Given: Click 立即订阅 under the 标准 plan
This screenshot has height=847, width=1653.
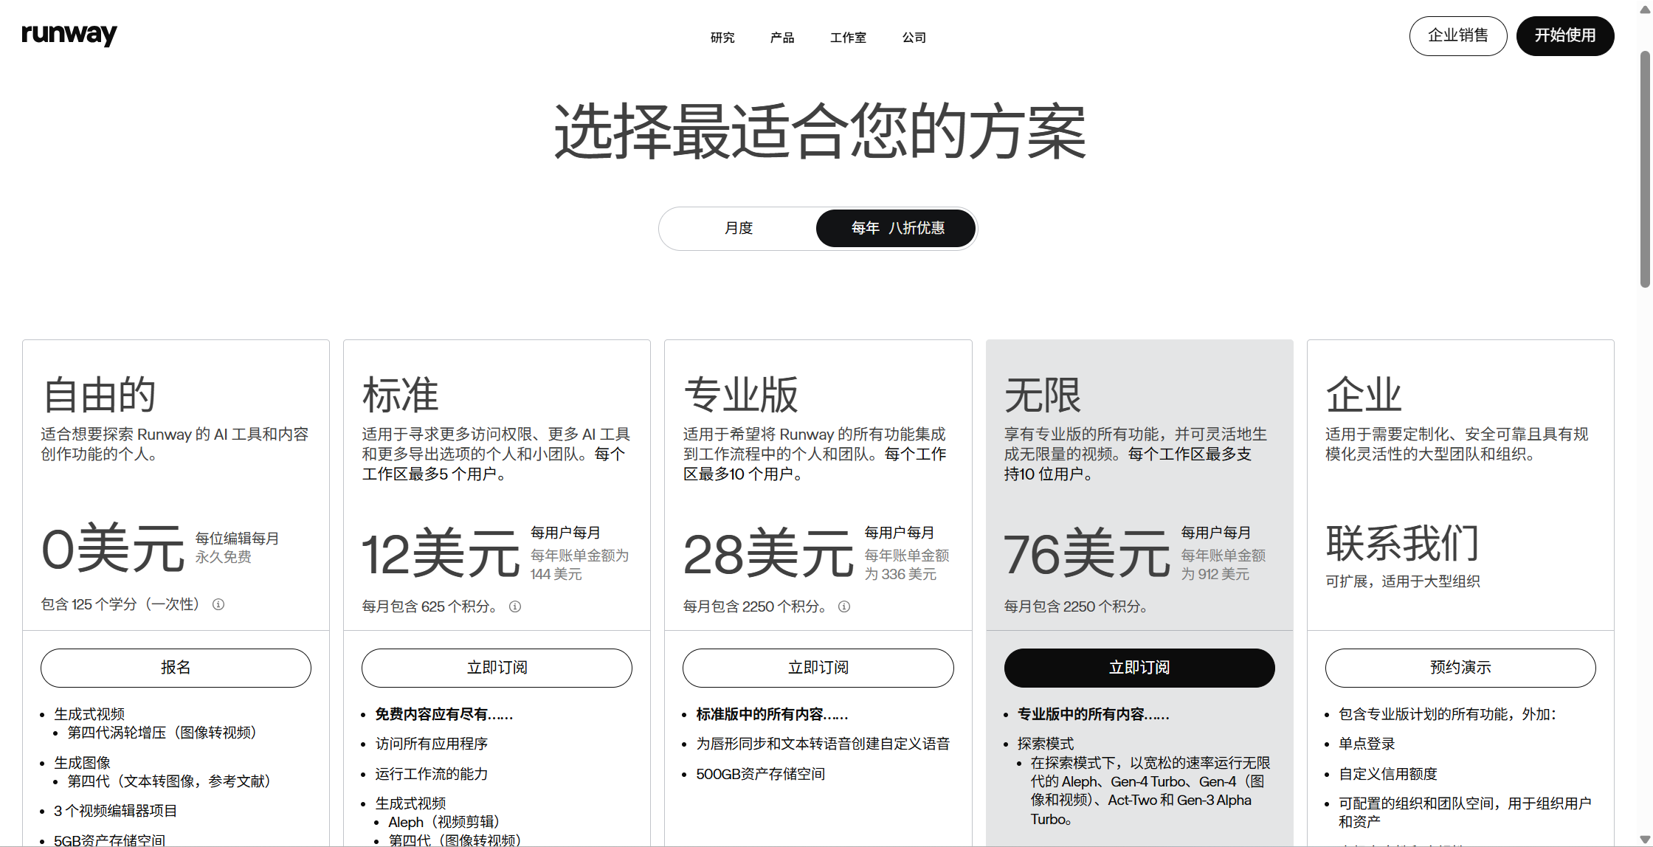Looking at the screenshot, I should coord(497,668).
